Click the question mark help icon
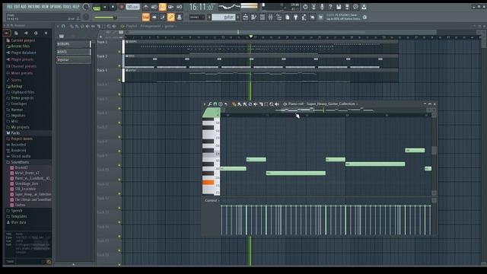 pyautogui.click(x=330, y=7)
